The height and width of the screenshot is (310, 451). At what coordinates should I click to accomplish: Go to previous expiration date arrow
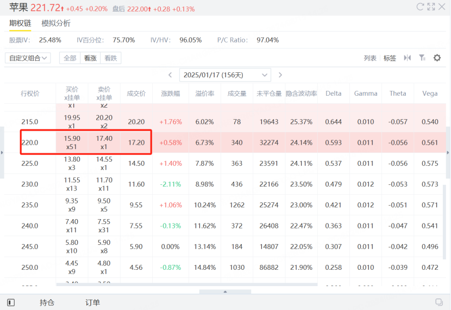tap(170, 75)
